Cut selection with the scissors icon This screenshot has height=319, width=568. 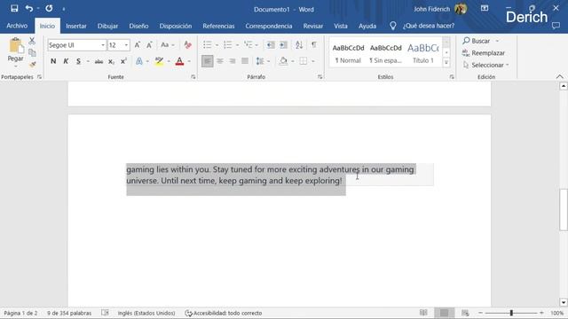click(32, 41)
